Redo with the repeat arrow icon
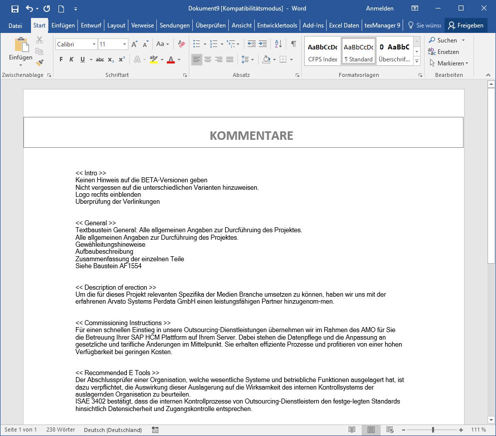The height and width of the screenshot is (436, 496). pos(47,8)
